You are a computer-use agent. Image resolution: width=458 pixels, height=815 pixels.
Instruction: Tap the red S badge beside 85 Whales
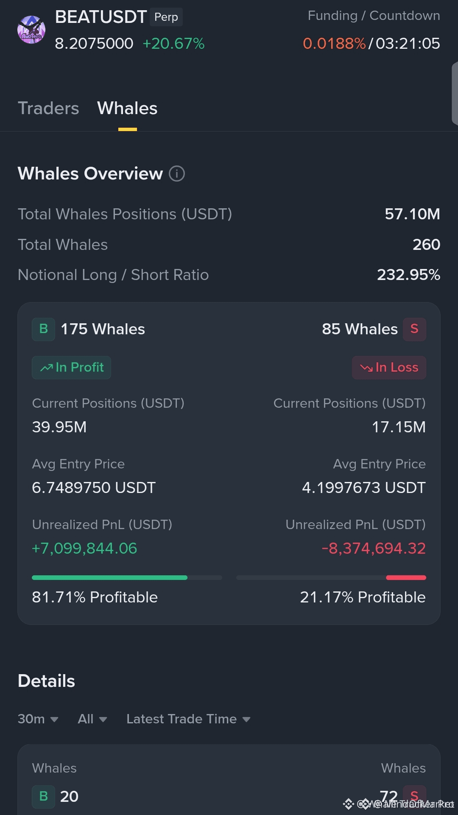pos(414,329)
